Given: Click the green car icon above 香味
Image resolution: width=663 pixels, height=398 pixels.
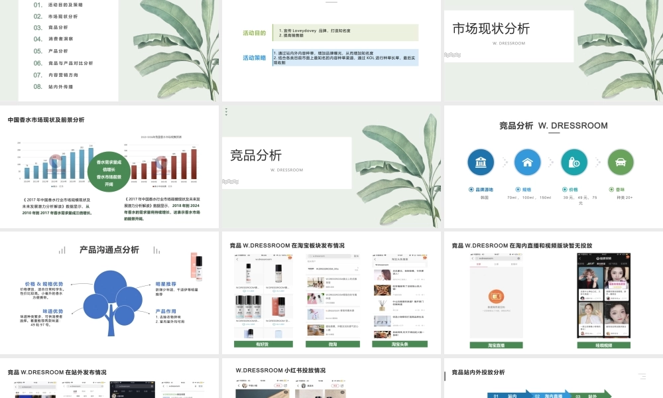Looking at the screenshot, I should coord(621,162).
